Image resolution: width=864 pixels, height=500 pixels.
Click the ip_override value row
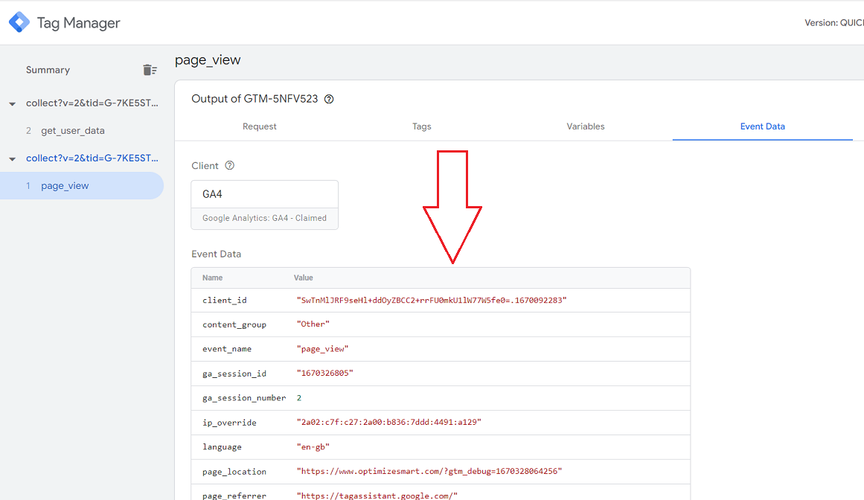tap(388, 423)
